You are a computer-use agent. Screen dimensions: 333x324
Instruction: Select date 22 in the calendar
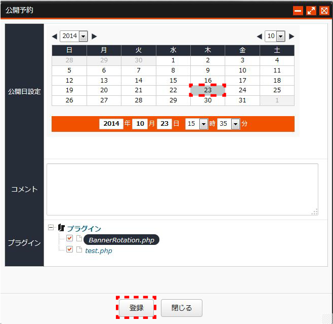173,90
